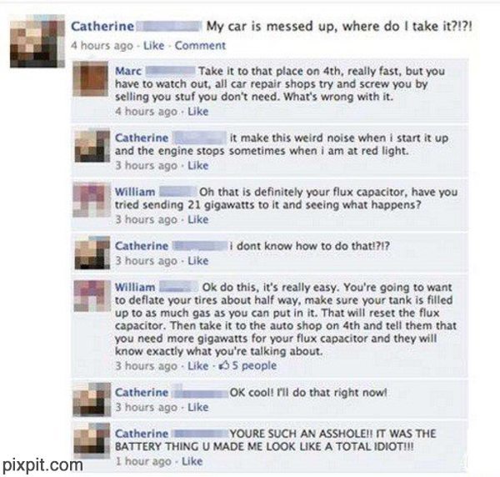Like the 'YOURE SUCH AN ASSHOLE' comment
The image size is (500, 477).
tap(192, 461)
